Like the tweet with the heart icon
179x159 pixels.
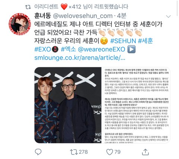coord(110,152)
